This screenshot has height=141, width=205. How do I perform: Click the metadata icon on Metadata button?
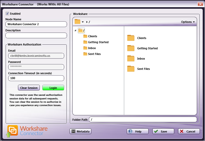click(x=73, y=131)
